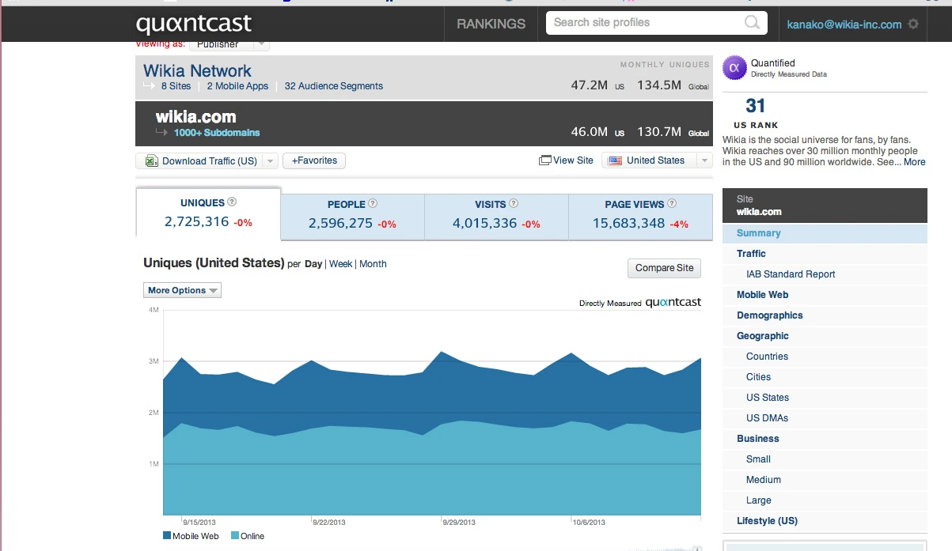Open the United States country dropdown
The width and height of the screenshot is (952, 551).
(x=657, y=160)
